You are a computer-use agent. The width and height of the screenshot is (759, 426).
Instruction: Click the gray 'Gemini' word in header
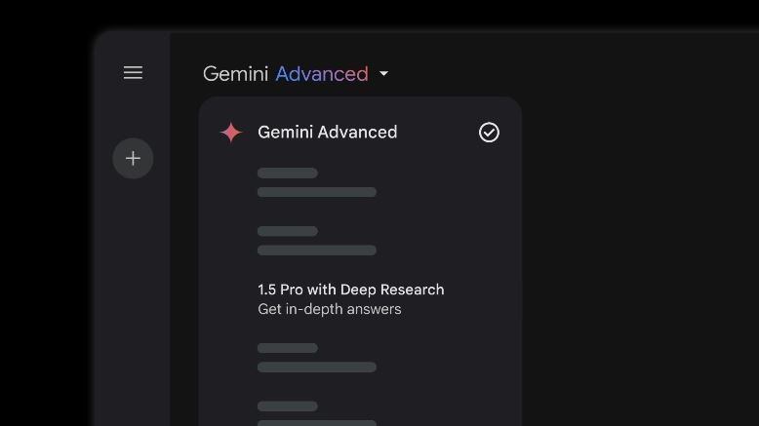click(x=235, y=74)
